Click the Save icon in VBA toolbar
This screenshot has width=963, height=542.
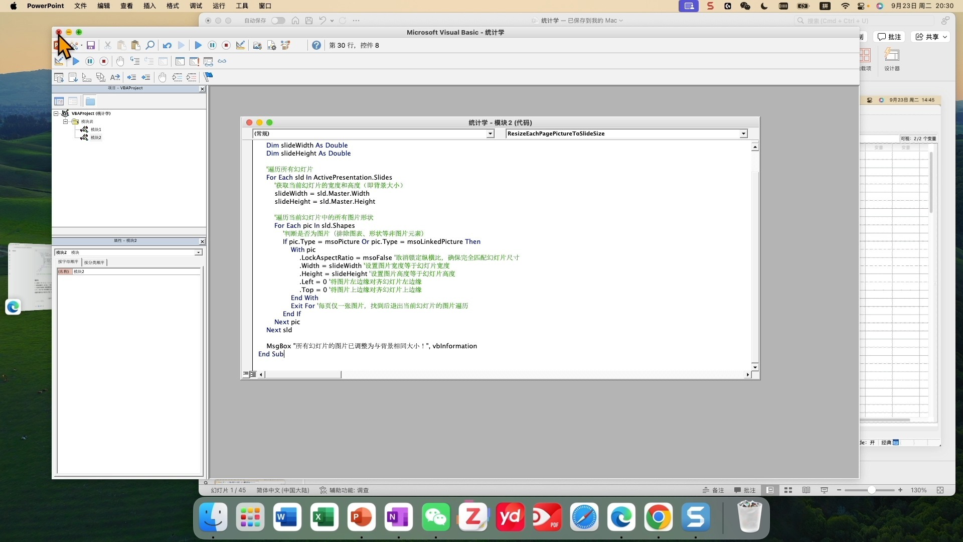[91, 46]
